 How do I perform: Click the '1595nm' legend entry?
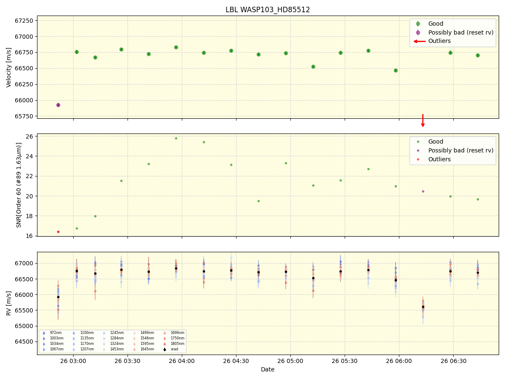coord(147,344)
